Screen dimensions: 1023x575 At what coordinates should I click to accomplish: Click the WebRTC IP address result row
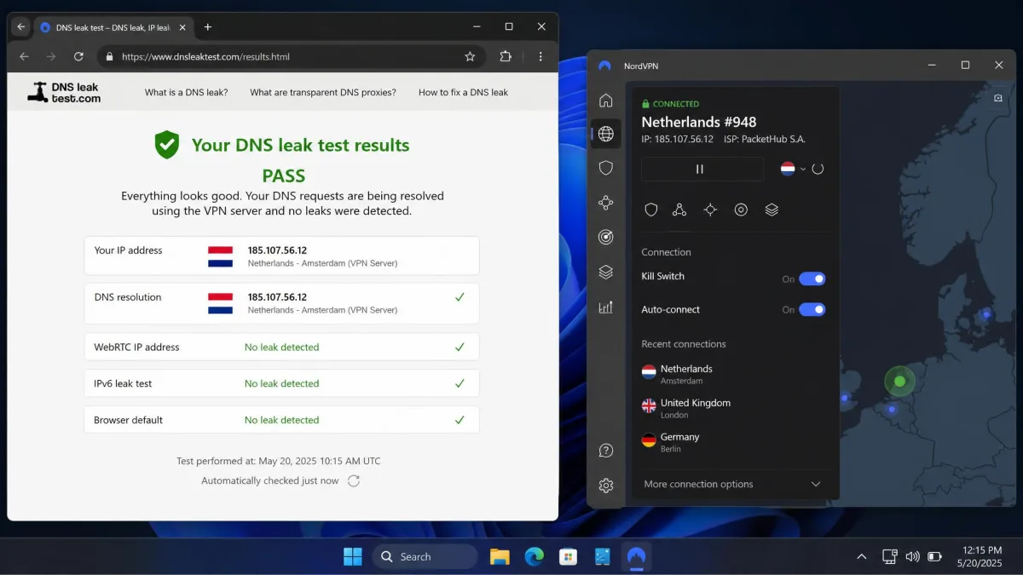(281, 347)
